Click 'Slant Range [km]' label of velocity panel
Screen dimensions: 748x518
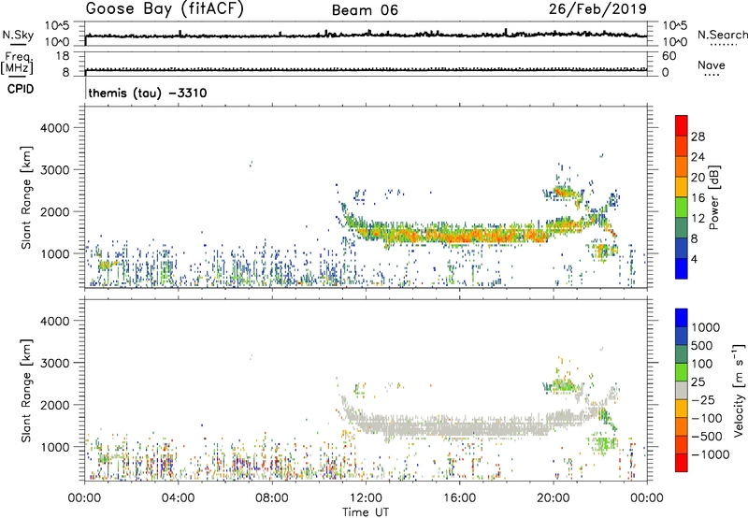pyautogui.click(x=26, y=390)
